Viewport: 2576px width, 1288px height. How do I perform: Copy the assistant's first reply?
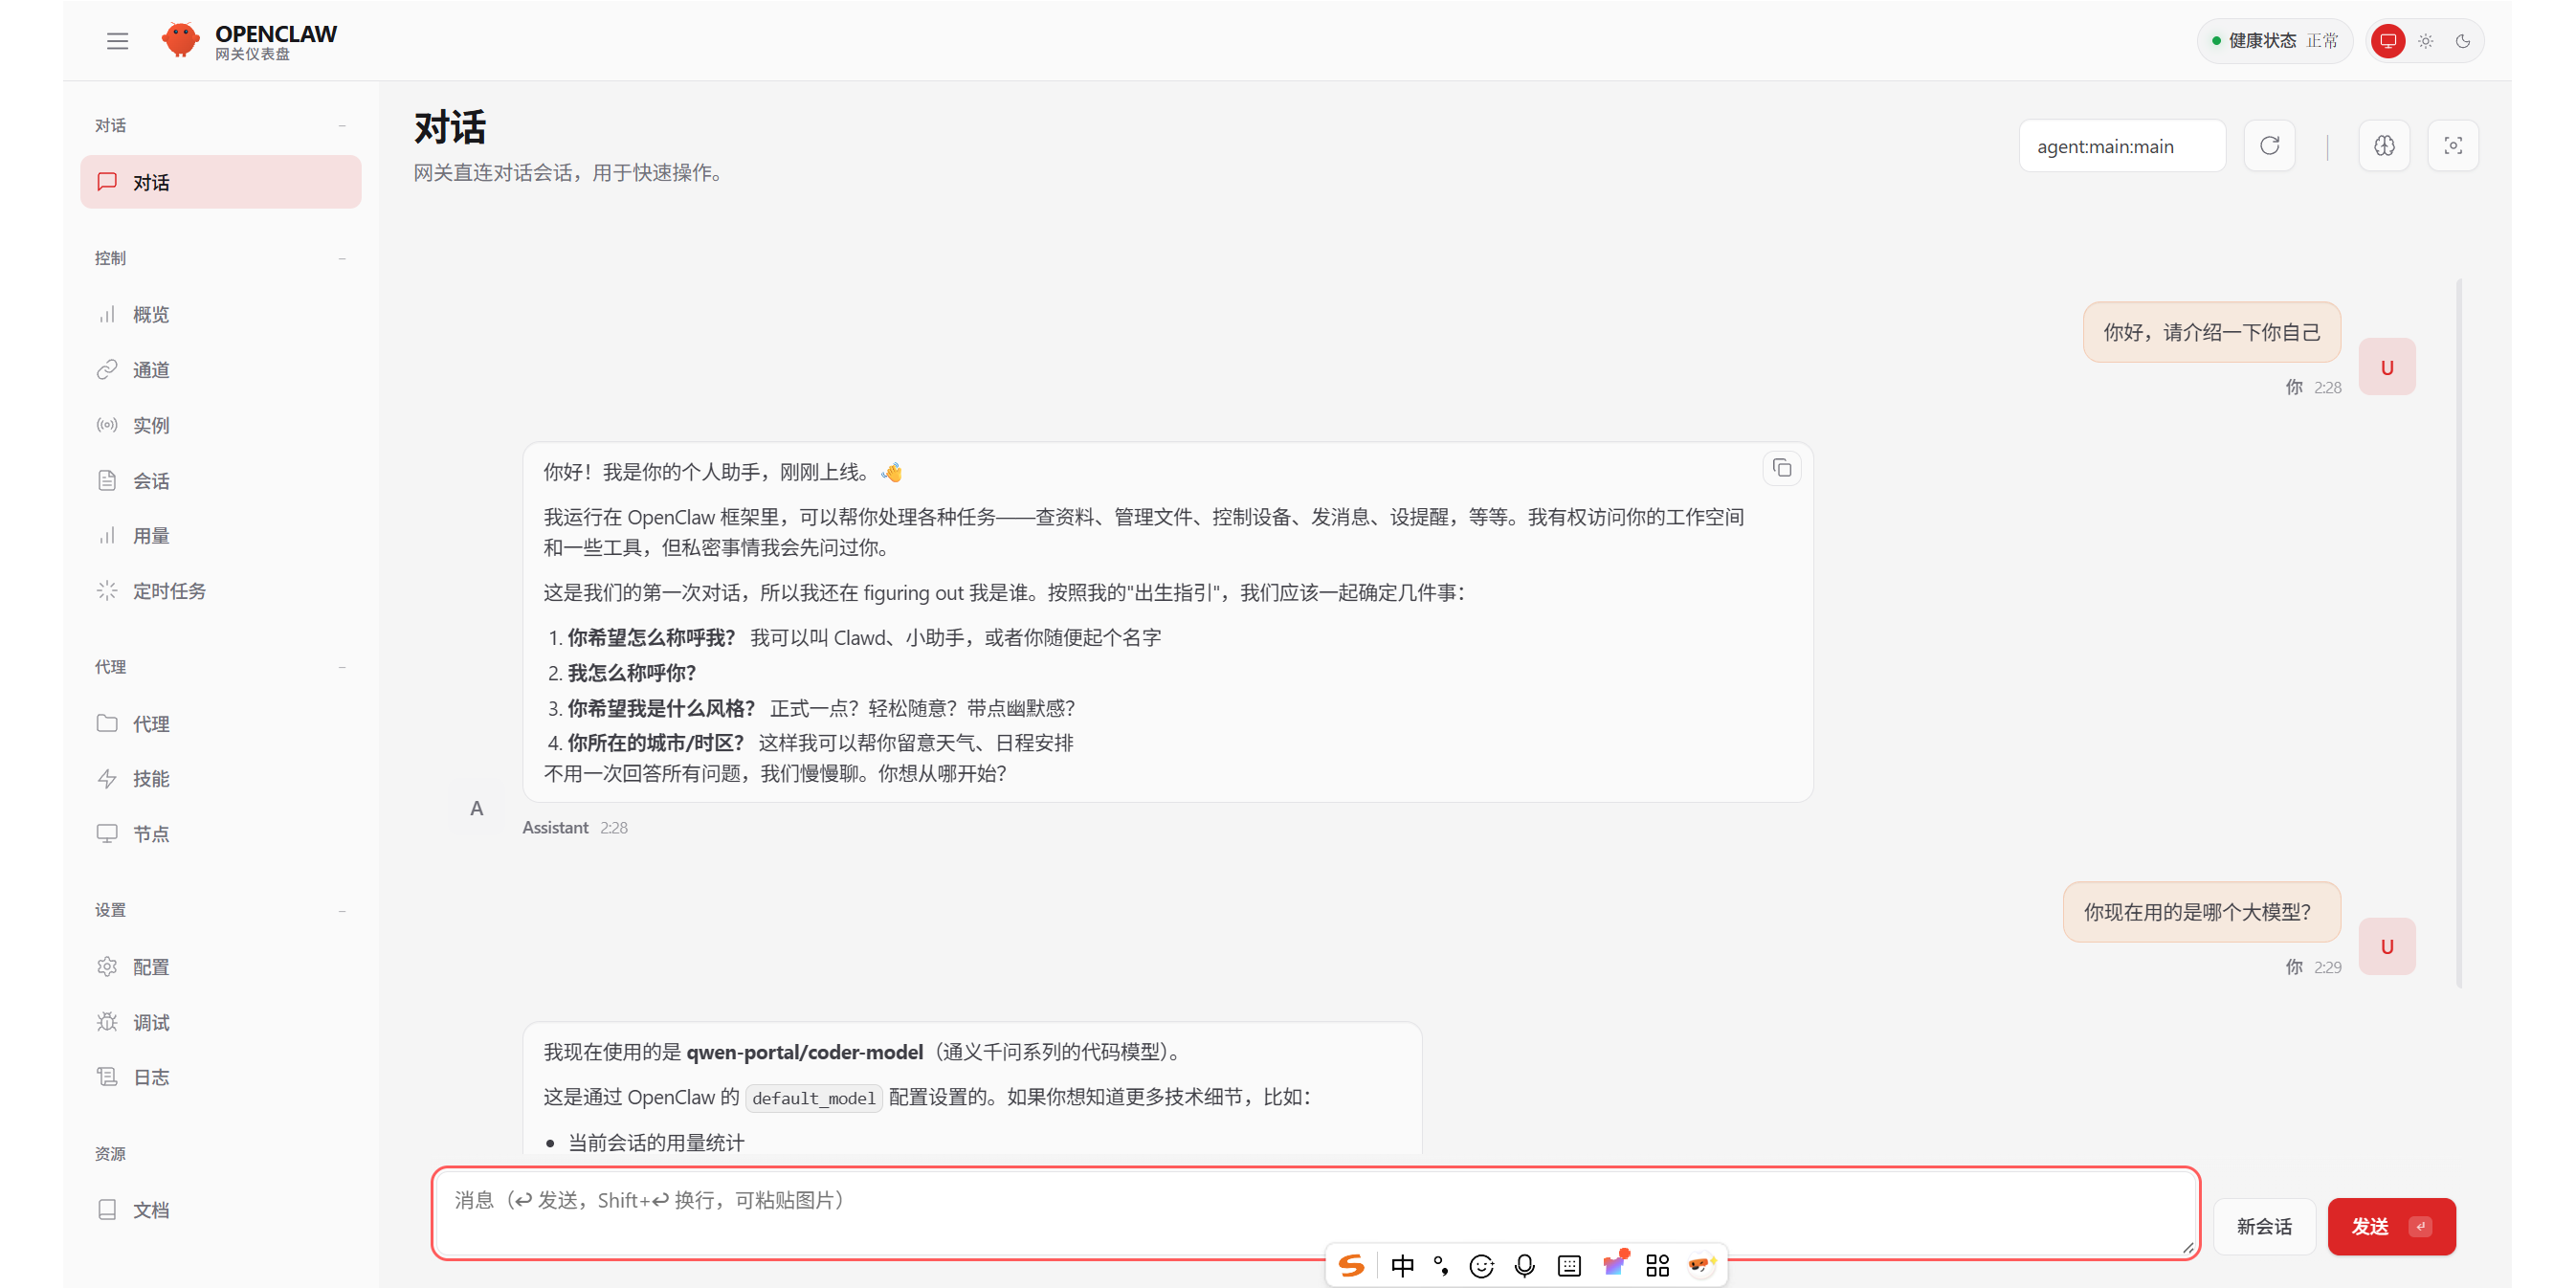coord(1782,468)
